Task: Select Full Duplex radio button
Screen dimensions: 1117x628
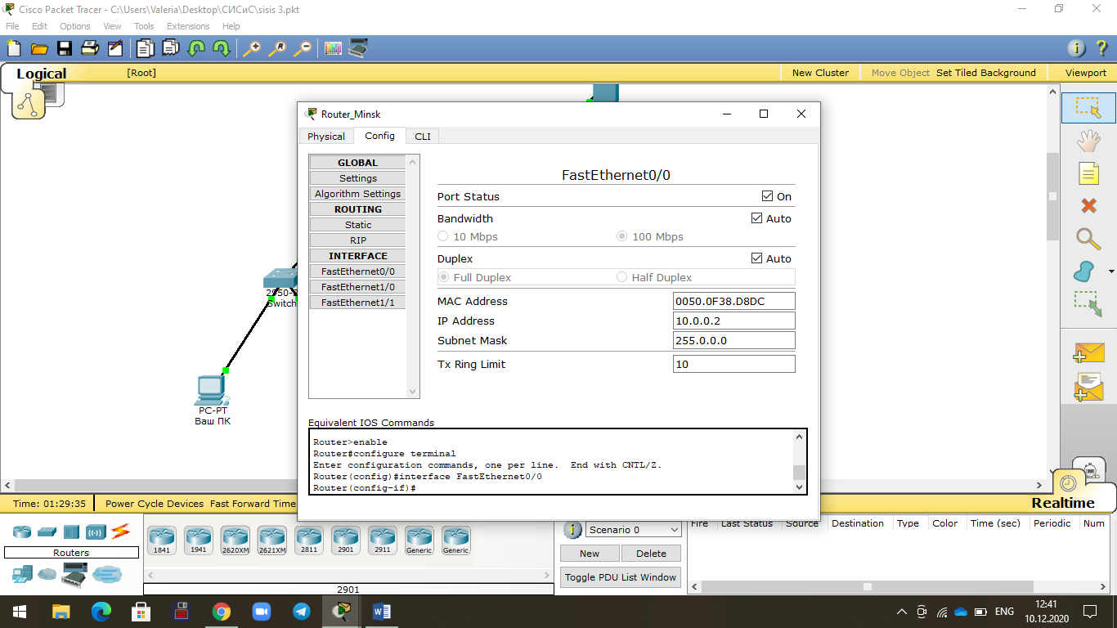Action: 443,277
